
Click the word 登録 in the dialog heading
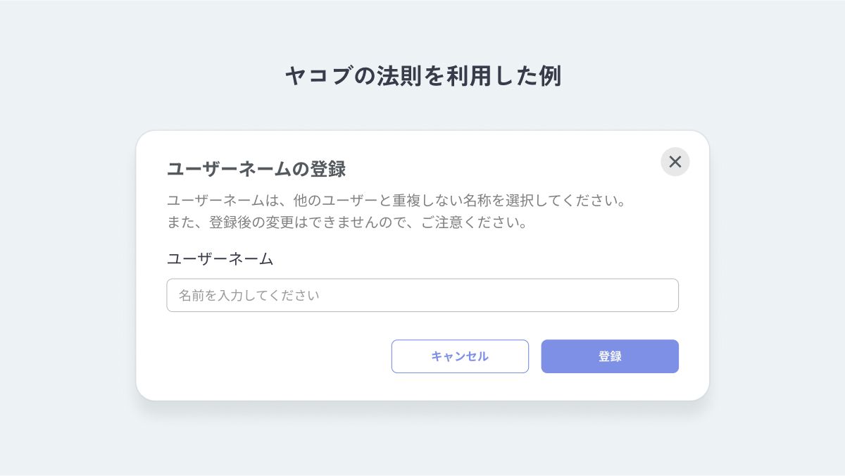pyautogui.click(x=327, y=169)
